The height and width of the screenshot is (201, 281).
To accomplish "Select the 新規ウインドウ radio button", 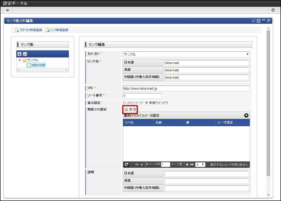I will tap(146, 103).
